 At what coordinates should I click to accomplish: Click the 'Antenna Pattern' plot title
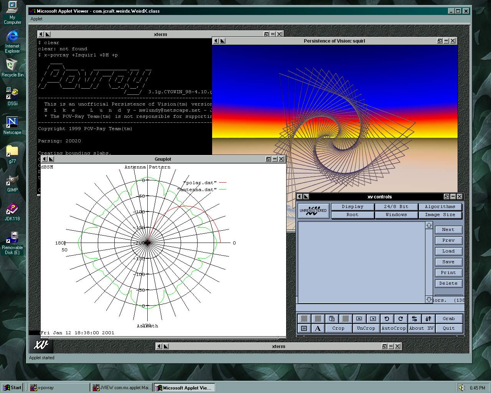[x=147, y=167]
